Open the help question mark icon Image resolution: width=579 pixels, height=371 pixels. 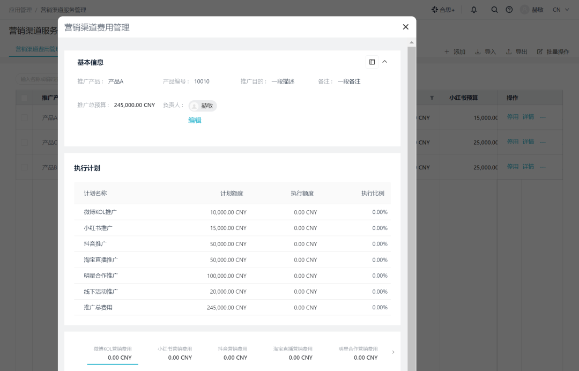(509, 10)
